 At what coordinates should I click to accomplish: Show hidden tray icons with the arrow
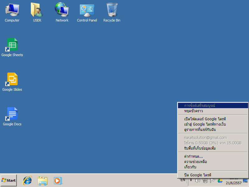coord(191,180)
